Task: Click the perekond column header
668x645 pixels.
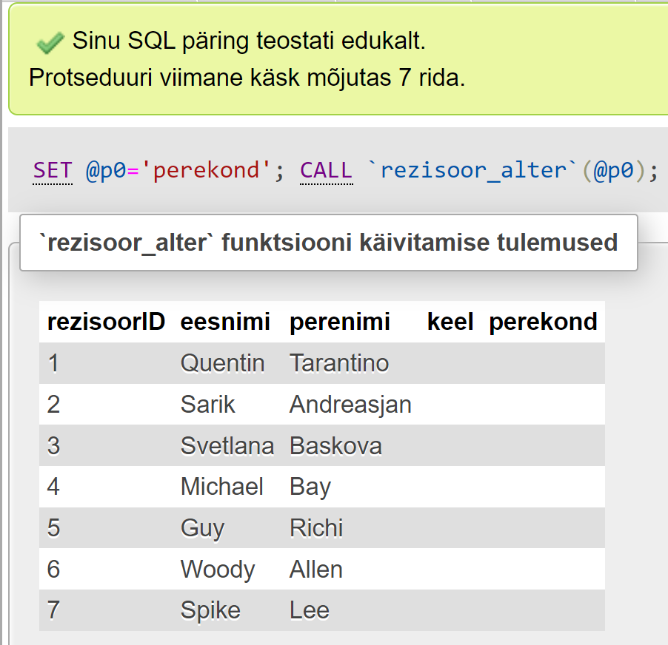Action: 543,322
